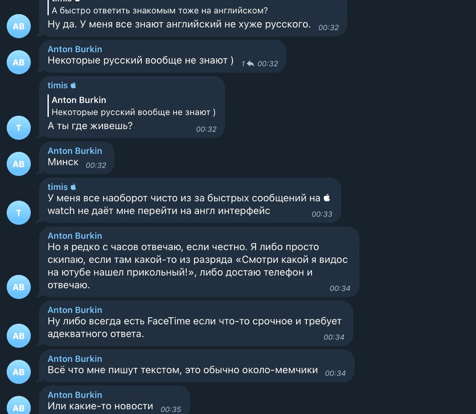Viewport: 476px width, 414px height.
Task: Click the 00:33 timestamp on watch message
Action: [x=322, y=214]
